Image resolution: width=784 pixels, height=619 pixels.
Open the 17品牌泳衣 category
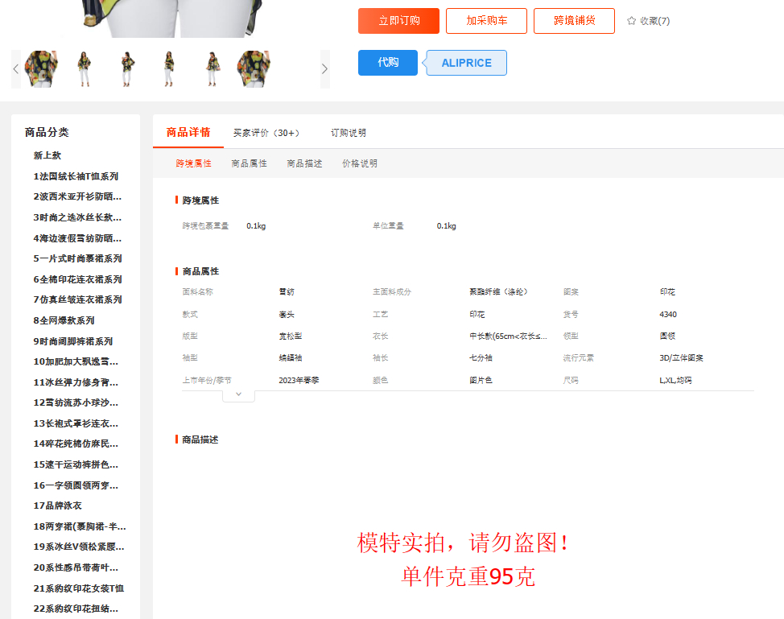pyautogui.click(x=58, y=506)
